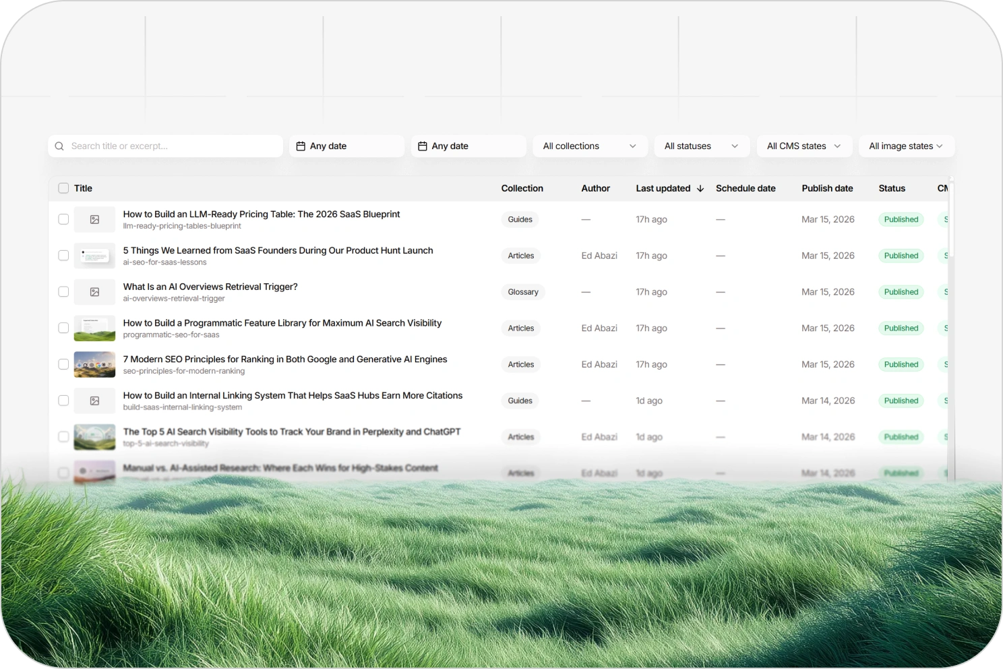Open the first Any date calendar icon
Image resolution: width=1003 pixels, height=669 pixels.
301,145
